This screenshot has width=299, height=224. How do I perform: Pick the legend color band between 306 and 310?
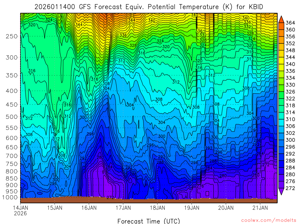pyautogui.click(x=281, y=123)
